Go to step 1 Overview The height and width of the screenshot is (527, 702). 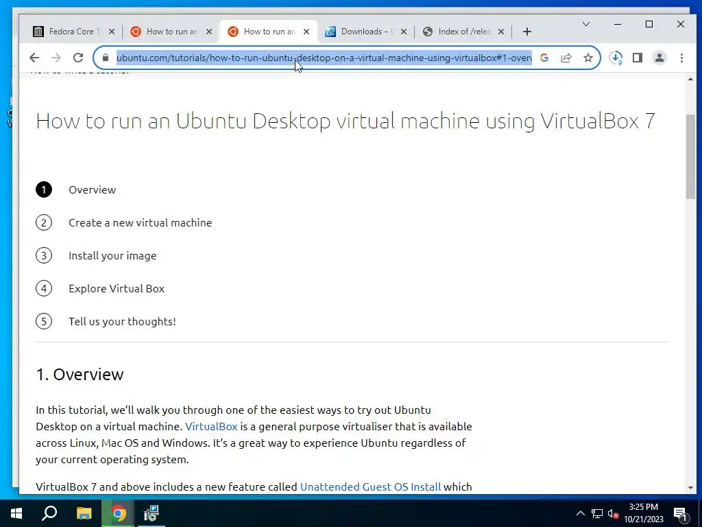93,189
